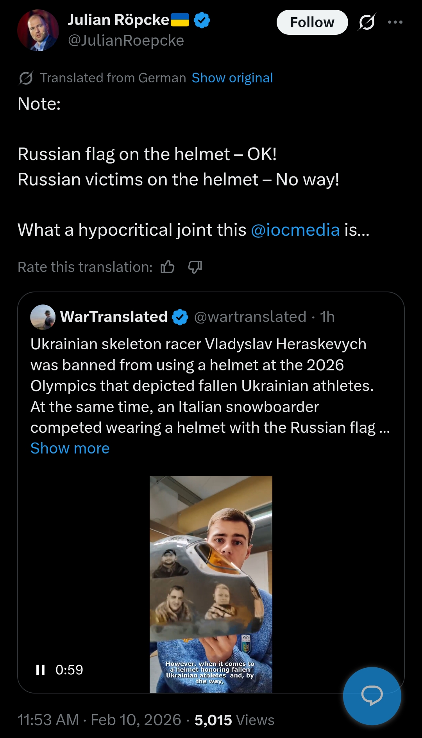422x738 pixels.
Task: Click the @JulianRoepcke handle
Action: point(126,41)
